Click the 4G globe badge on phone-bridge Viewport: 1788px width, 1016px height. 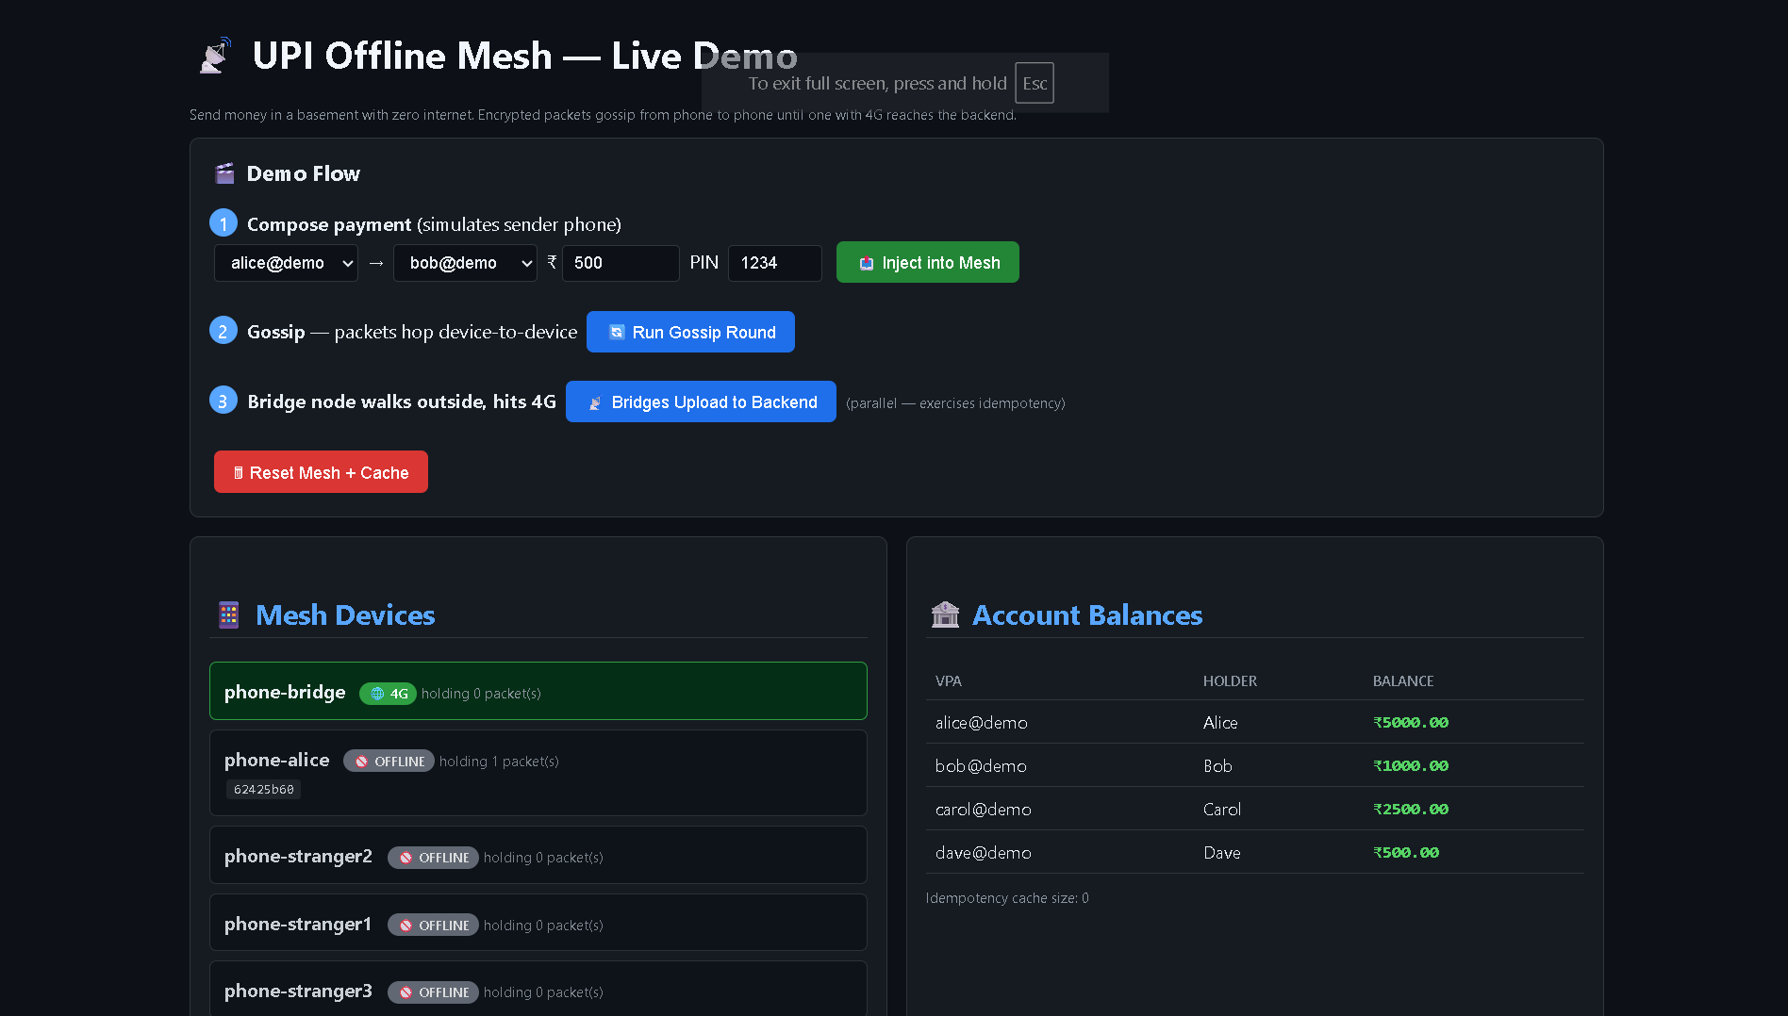(x=389, y=694)
